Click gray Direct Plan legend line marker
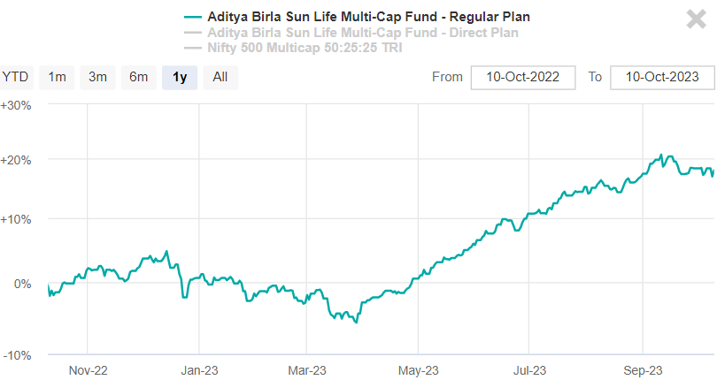This screenshot has width=717, height=380. coord(192,33)
